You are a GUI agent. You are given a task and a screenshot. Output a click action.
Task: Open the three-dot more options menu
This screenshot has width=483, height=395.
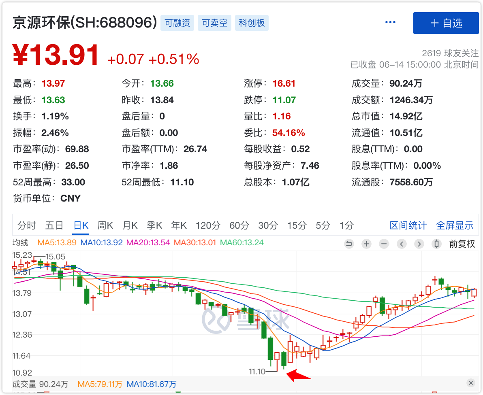[390, 22]
